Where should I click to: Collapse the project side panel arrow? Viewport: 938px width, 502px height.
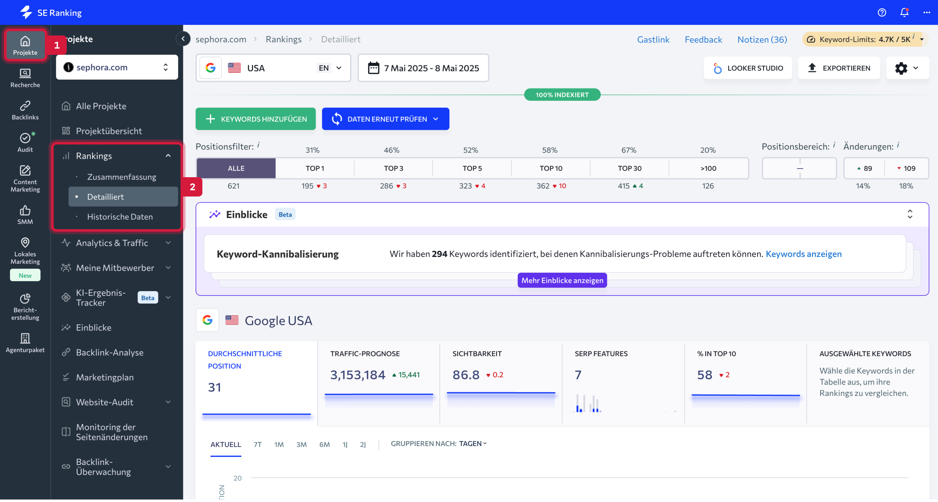click(x=183, y=39)
